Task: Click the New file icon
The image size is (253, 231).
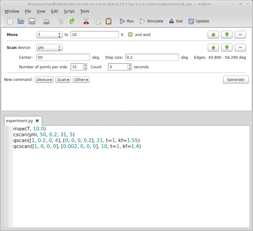Action: (10, 21)
